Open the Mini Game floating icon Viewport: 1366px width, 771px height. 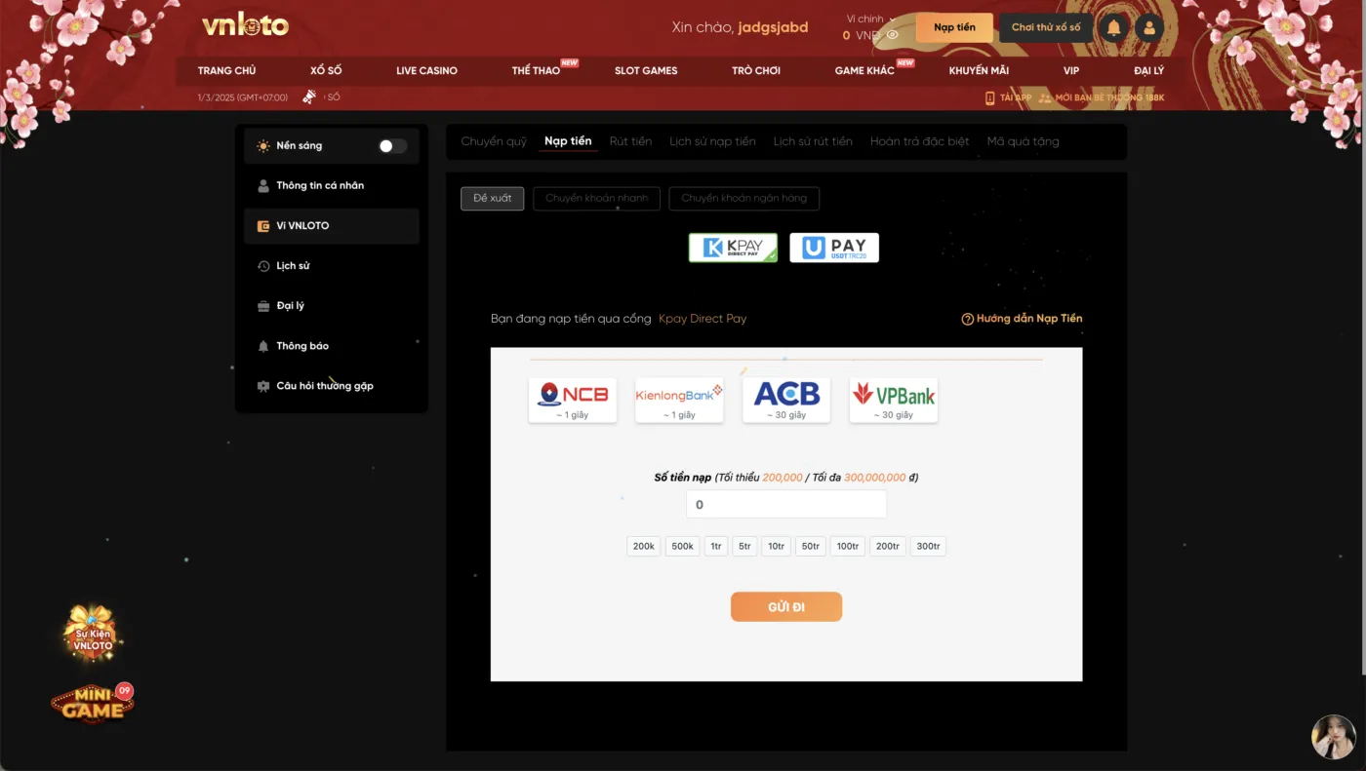(93, 704)
